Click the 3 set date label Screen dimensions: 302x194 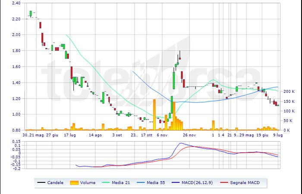[x=117, y=135]
